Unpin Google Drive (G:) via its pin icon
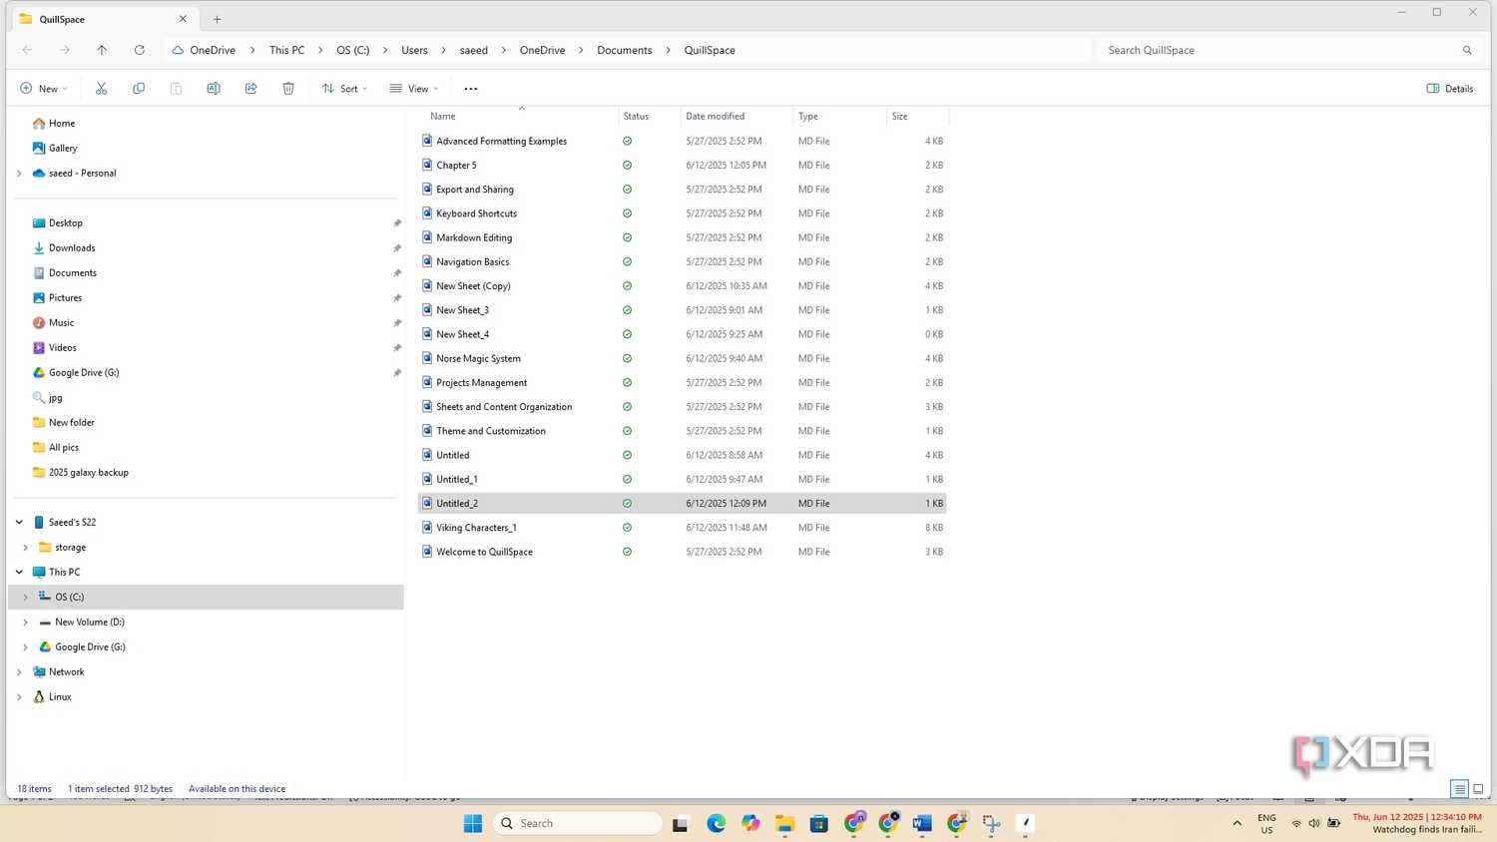Screen dimensions: 1497x842 (x=397, y=373)
